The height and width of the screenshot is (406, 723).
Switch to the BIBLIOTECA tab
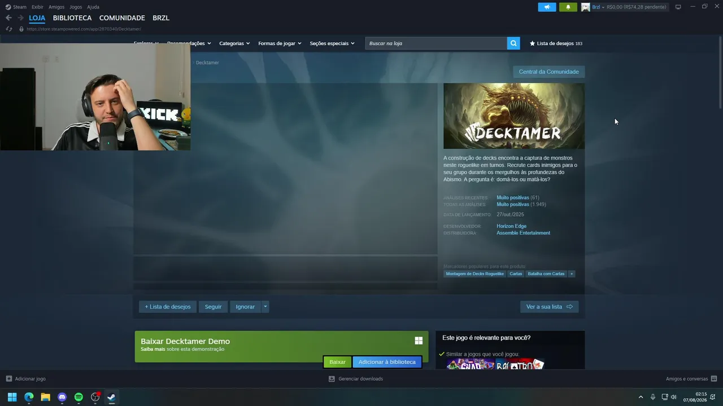click(x=72, y=18)
